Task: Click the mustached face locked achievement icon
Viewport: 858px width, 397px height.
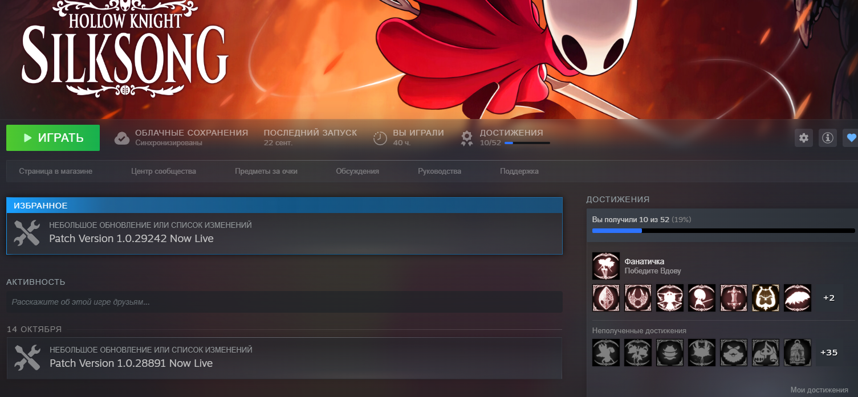Action: coord(734,353)
